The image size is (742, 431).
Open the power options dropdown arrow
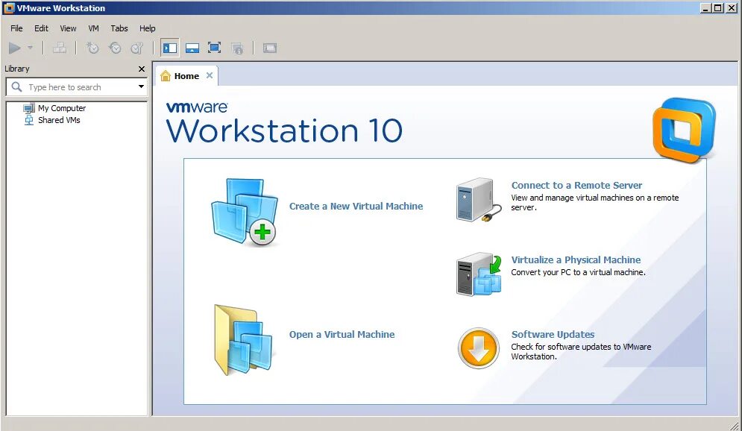pyautogui.click(x=31, y=48)
